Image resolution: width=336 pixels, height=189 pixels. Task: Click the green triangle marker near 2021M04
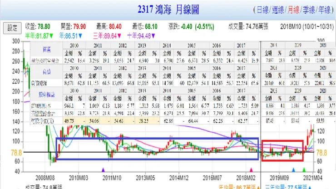pos(304,170)
